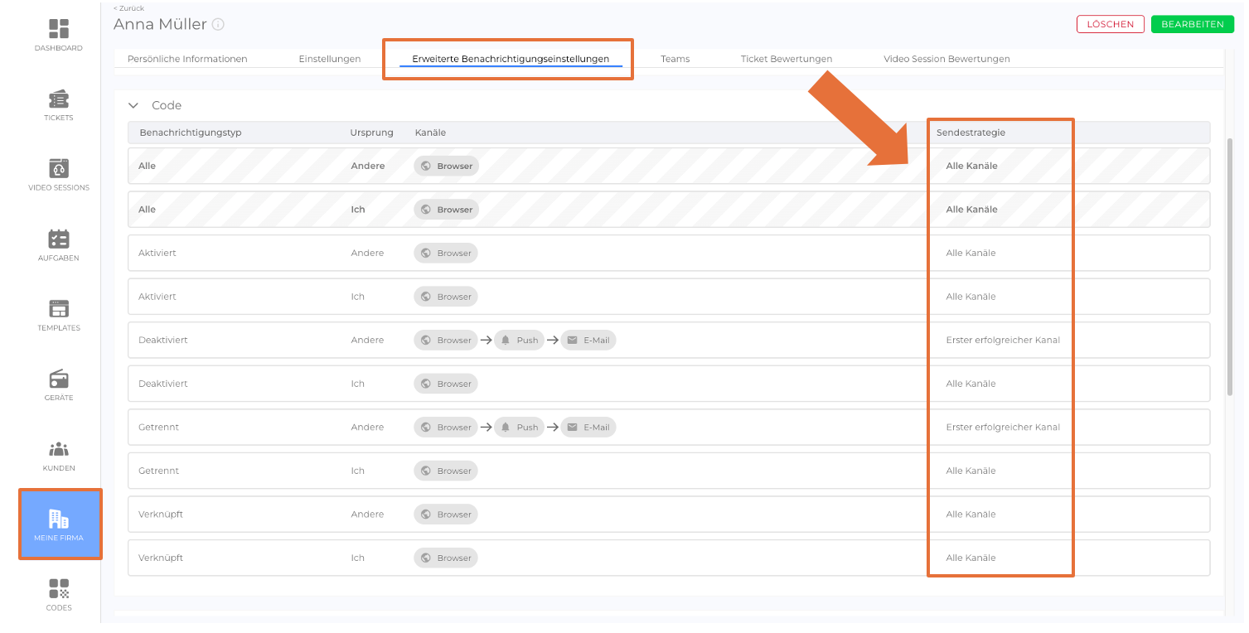Click E-Mail channel chip in Deaktiviert row

click(x=588, y=341)
